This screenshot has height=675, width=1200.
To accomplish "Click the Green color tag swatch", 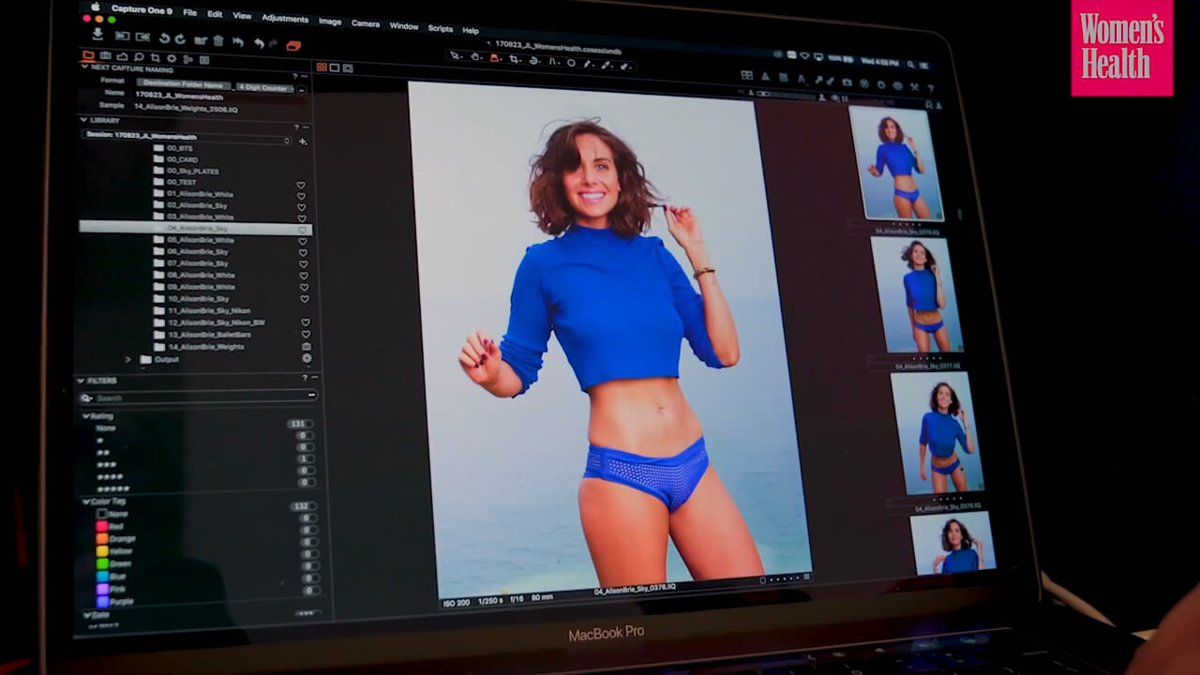I will (102, 563).
